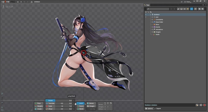Click the redo arrow icon
208x112 pixels.
coord(28,2)
